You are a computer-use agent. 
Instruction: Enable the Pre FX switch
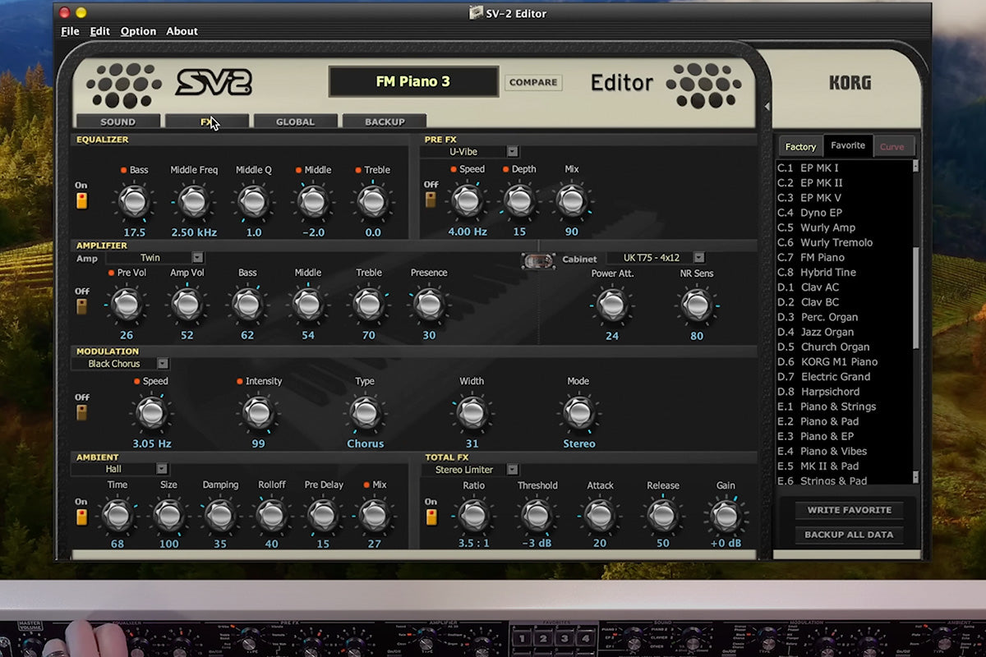(431, 200)
